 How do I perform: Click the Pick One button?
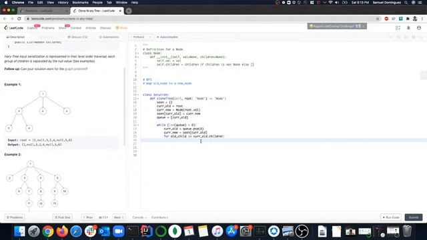[62, 217]
